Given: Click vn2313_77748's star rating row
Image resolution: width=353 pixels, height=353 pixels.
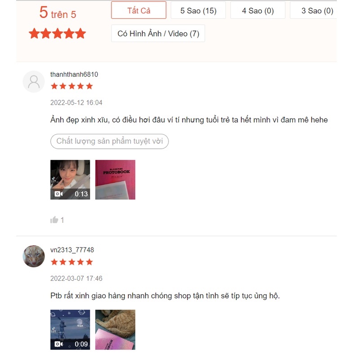Looking at the screenshot, I should pos(72,262).
